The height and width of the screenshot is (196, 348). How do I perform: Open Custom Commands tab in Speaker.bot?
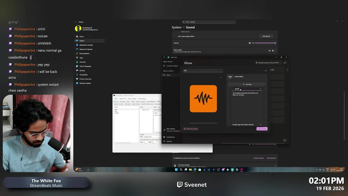point(141,102)
